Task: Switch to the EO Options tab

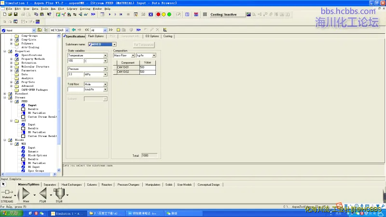Action: [x=152, y=36]
